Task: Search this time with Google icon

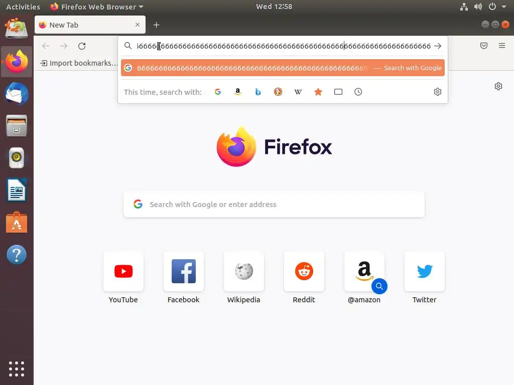Action: (218, 92)
